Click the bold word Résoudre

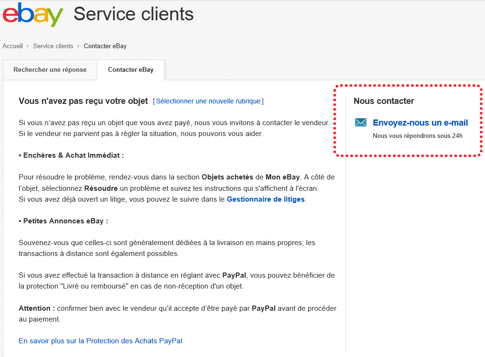click(x=101, y=188)
